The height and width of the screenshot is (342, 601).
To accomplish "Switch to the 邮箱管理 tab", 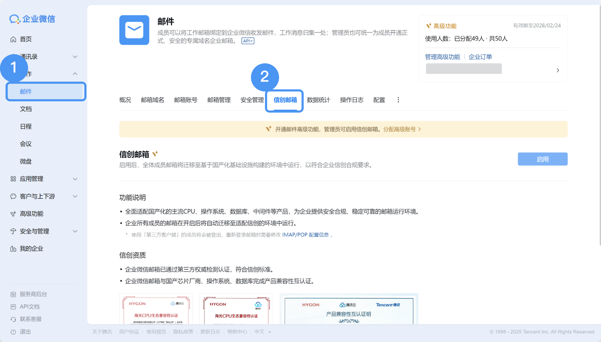I will tap(219, 100).
